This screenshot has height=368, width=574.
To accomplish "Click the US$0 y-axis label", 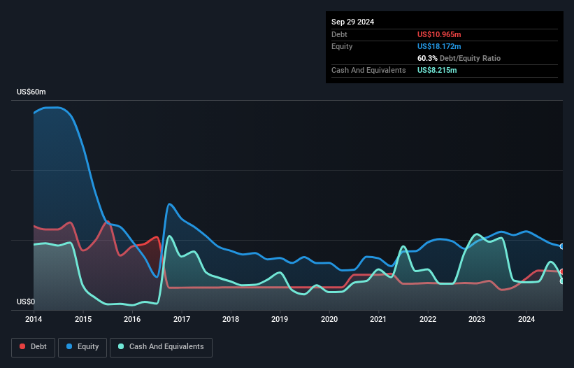I will pyautogui.click(x=26, y=302).
